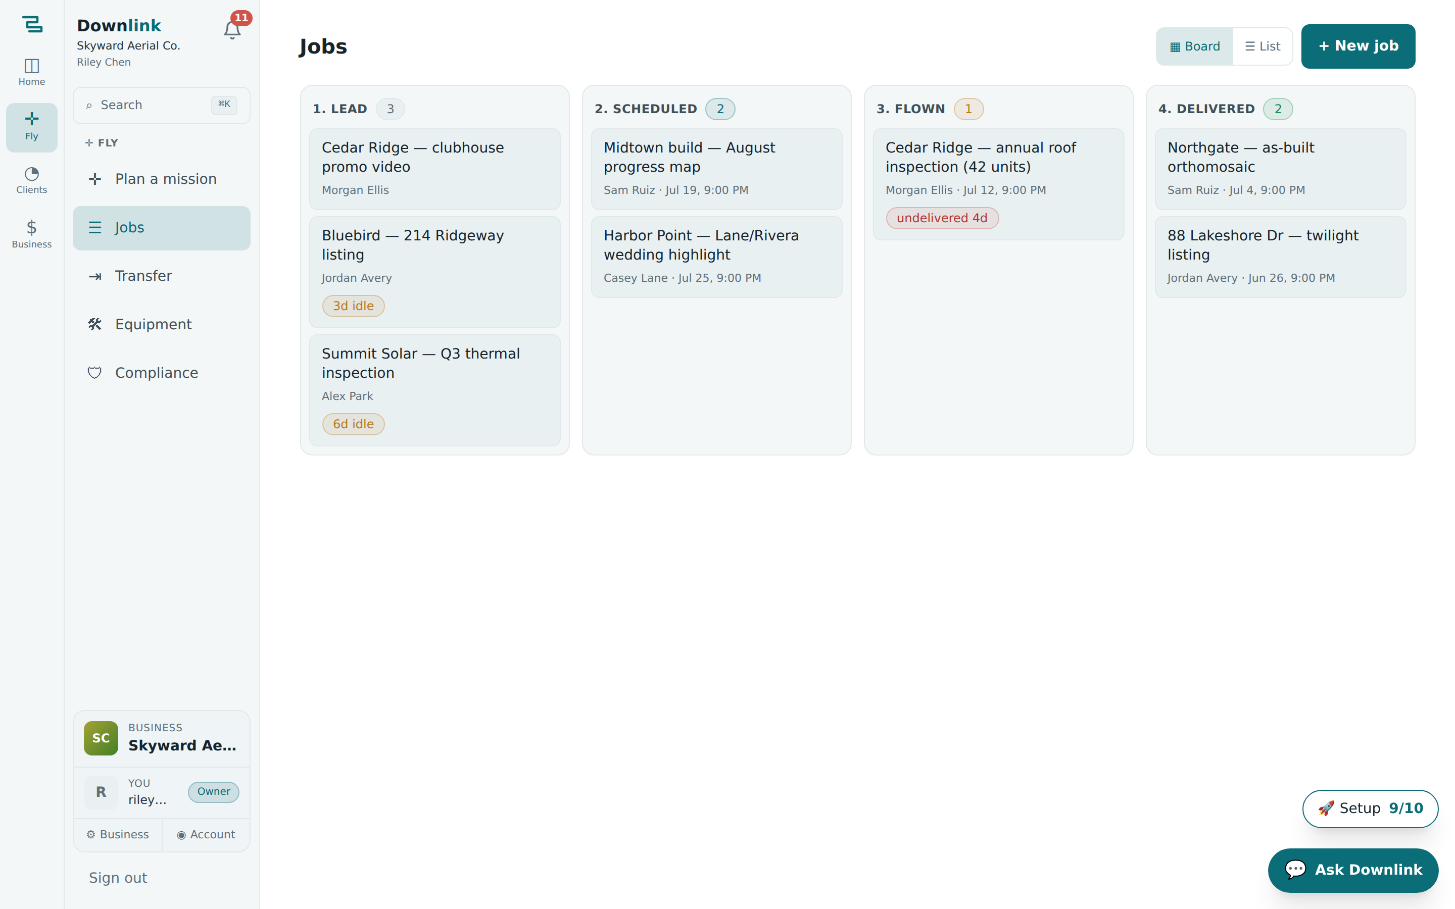Open Northgate as-built orthomosaic card
The height and width of the screenshot is (909, 1455).
1280,169
